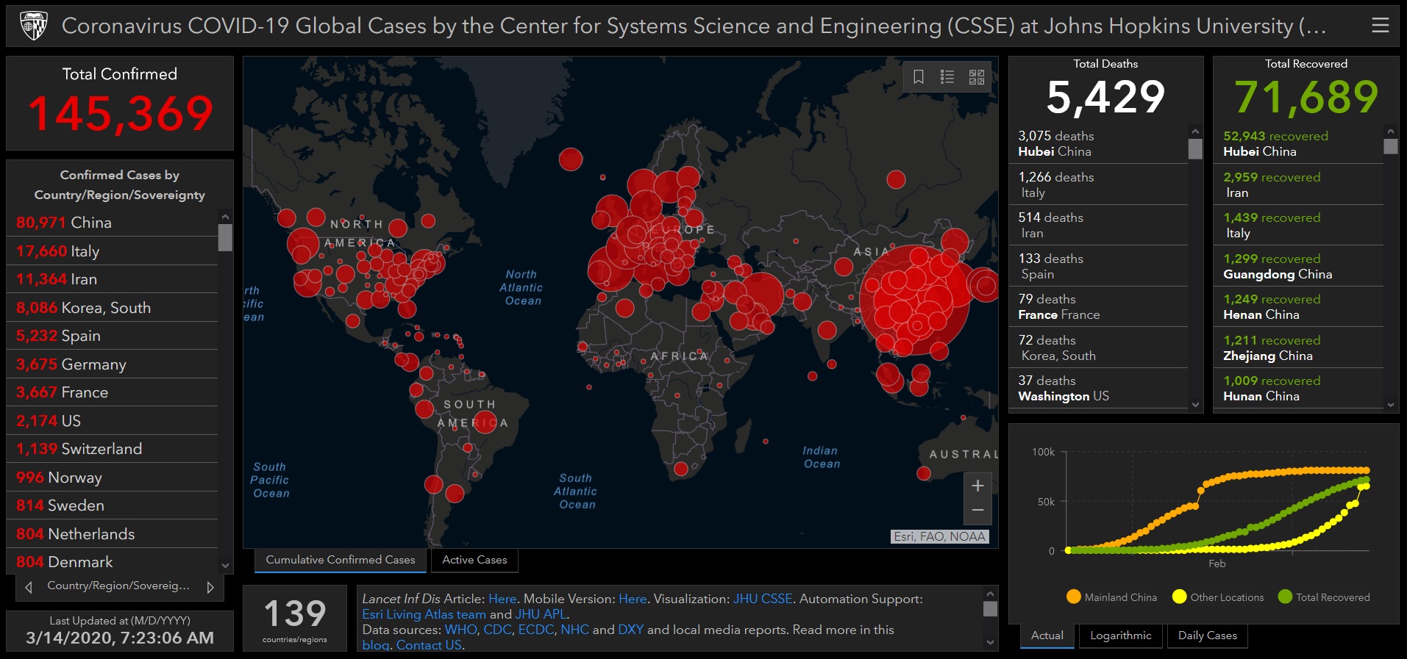Click the large Hubei circle on map
Image resolution: width=1407 pixels, height=659 pixels.
[x=914, y=301]
